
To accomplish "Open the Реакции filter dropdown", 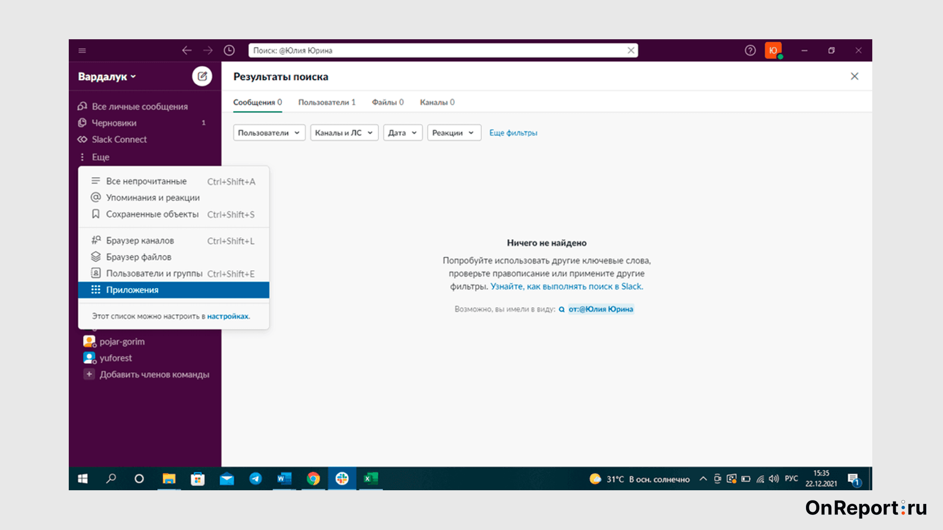I will click(454, 132).
